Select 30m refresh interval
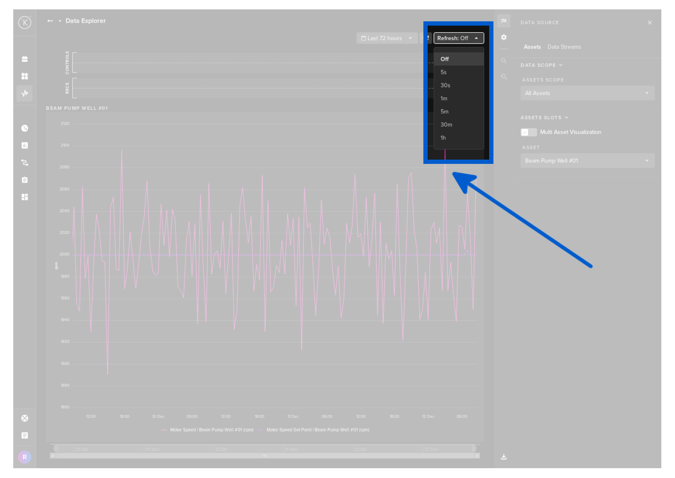Screen dimensions: 675x478 pyautogui.click(x=459, y=125)
